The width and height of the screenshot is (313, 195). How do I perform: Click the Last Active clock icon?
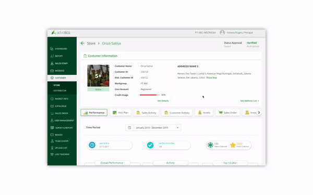pyautogui.click(x=92, y=145)
